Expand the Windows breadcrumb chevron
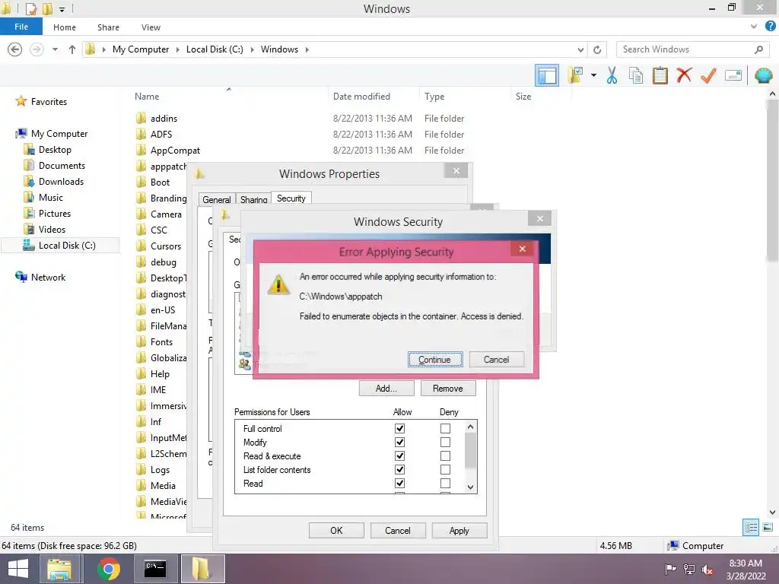Screen dimensions: 779x584 pos(307,49)
